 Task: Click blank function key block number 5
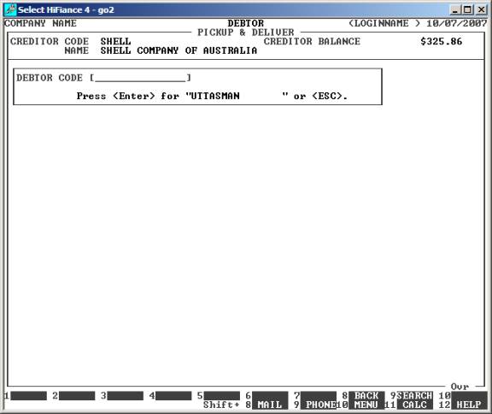click(x=222, y=395)
